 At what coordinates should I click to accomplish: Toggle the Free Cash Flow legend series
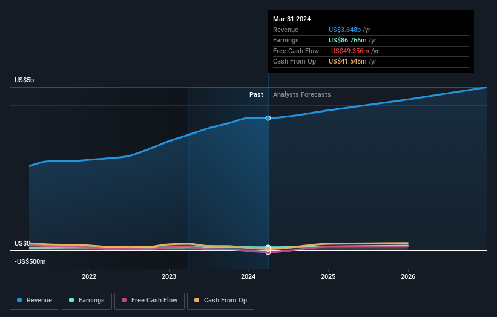click(x=150, y=301)
